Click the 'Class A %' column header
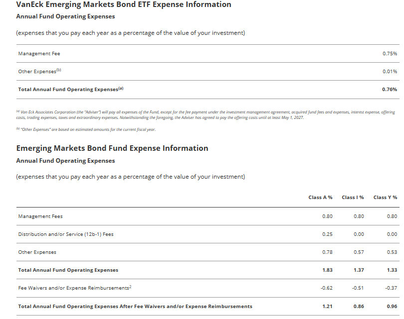Image resolution: width=404 pixels, height=319 pixels. click(x=320, y=198)
